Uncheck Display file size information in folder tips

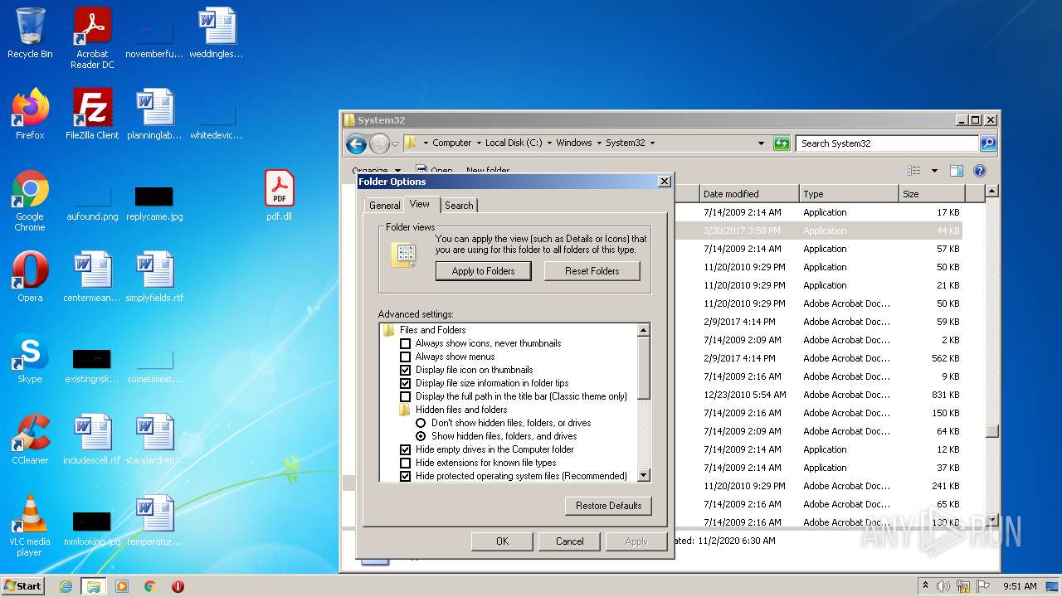406,383
